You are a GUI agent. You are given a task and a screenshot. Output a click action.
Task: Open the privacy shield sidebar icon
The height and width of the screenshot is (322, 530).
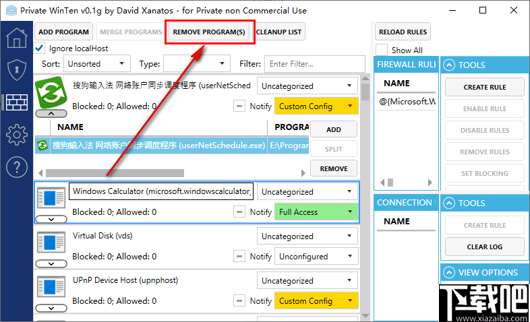click(x=17, y=70)
